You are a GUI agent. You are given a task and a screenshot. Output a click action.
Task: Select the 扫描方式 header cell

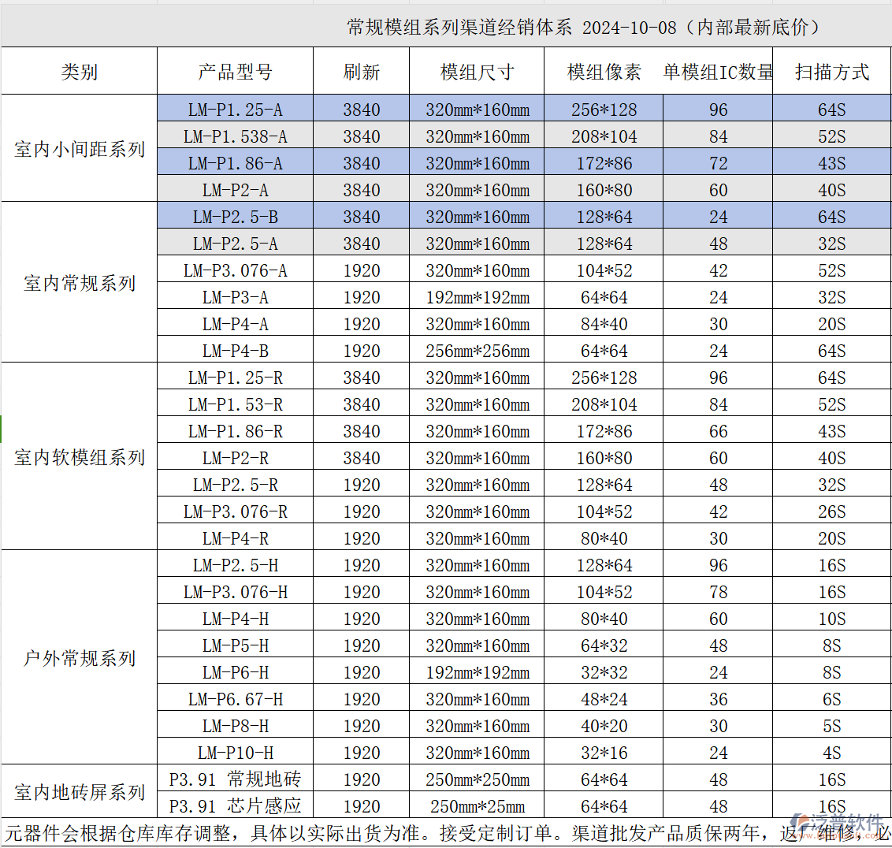(x=832, y=71)
